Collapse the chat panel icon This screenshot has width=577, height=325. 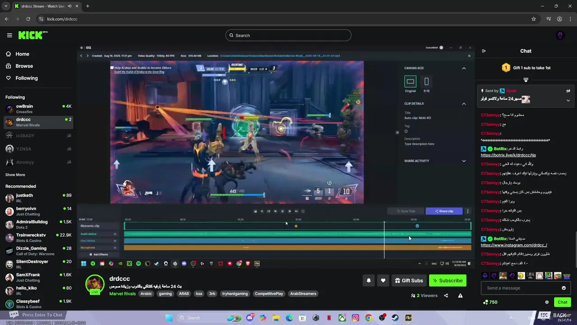point(484,51)
